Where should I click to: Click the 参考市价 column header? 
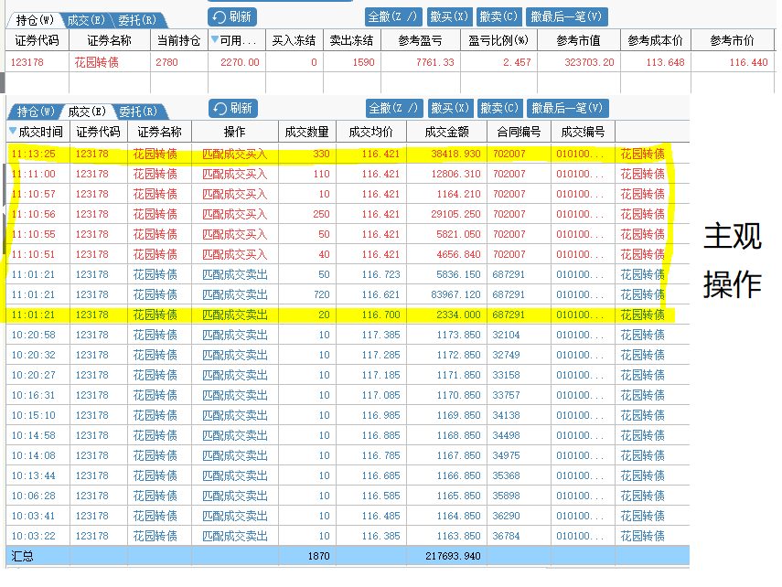(732, 40)
